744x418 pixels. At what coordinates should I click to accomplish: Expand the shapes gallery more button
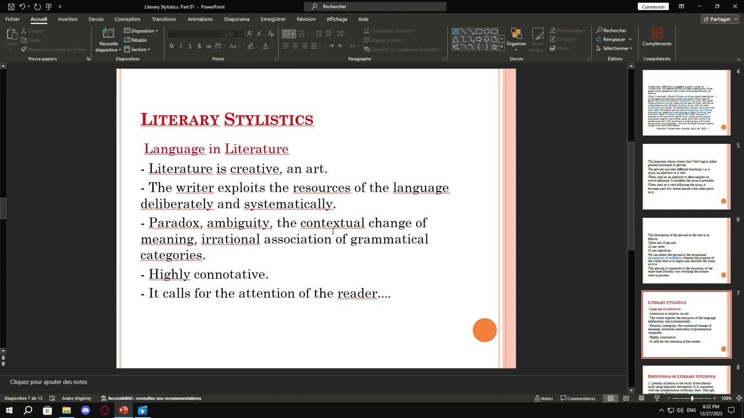pyautogui.click(x=502, y=47)
